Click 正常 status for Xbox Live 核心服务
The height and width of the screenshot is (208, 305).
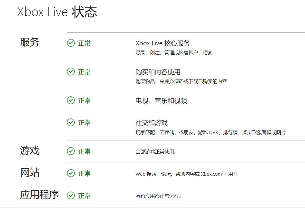point(84,43)
